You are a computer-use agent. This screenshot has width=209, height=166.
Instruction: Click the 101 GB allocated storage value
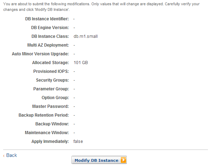(x=81, y=63)
